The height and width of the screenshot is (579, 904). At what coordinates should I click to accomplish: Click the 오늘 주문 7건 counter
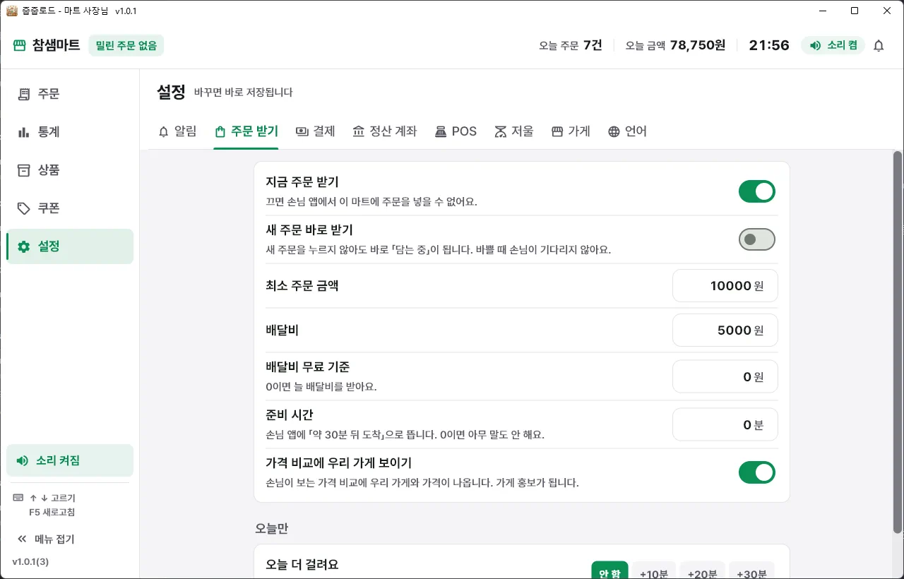tap(571, 45)
